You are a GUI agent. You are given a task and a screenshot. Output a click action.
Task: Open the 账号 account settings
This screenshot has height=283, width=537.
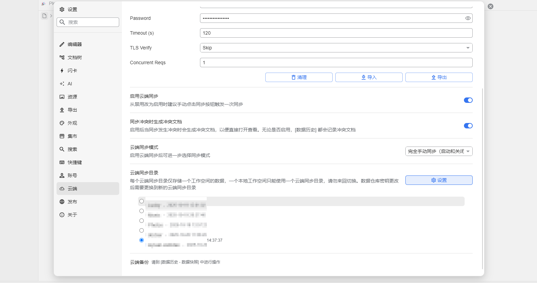point(88,175)
